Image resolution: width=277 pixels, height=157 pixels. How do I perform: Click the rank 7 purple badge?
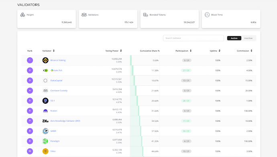(30, 121)
